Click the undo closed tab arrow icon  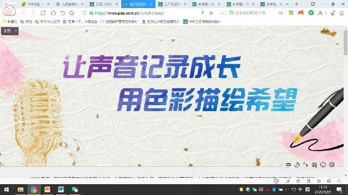click(63, 13)
